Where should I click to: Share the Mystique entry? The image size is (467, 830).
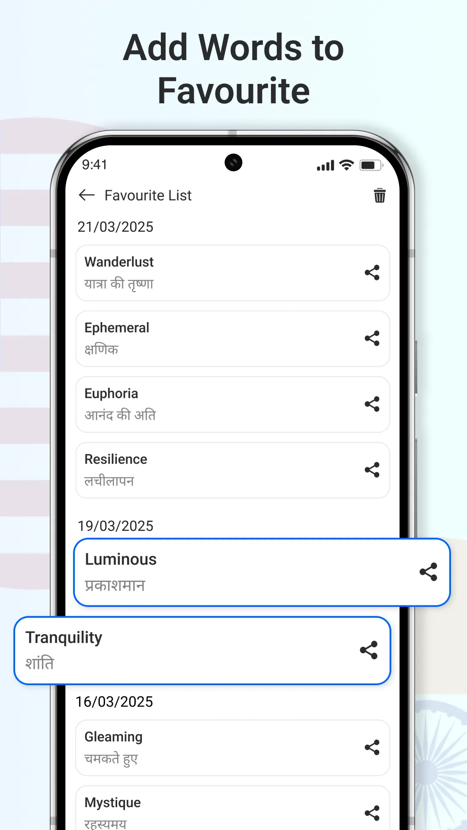(x=372, y=813)
